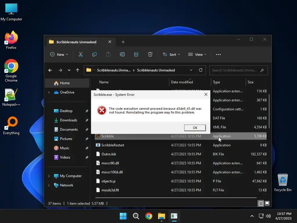The height and width of the screenshot is (223, 297).
Task: Select the Notepad++ desktop shortcut
Action: (11, 98)
